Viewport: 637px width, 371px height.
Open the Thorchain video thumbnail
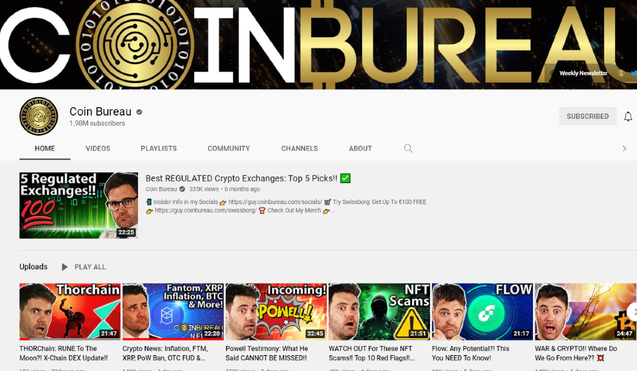(x=70, y=312)
